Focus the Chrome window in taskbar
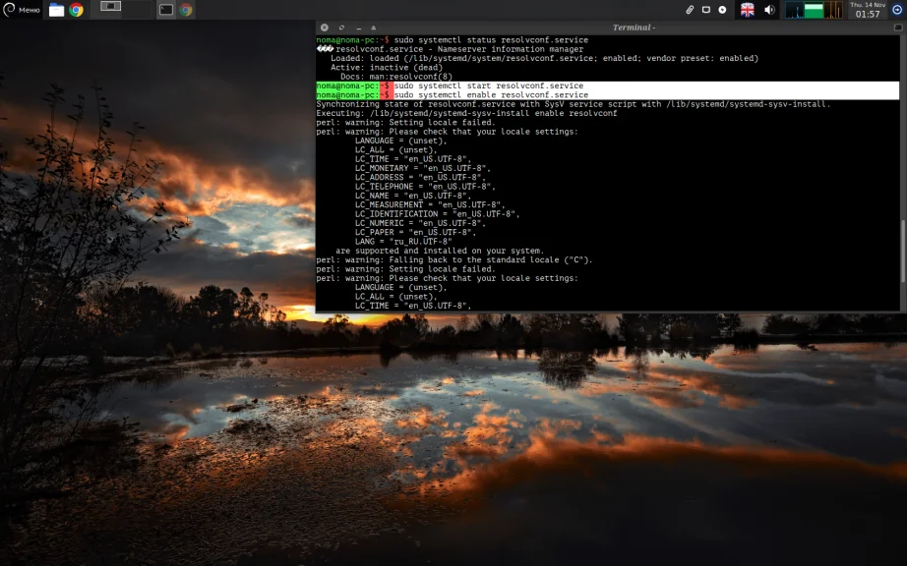 pos(185,10)
